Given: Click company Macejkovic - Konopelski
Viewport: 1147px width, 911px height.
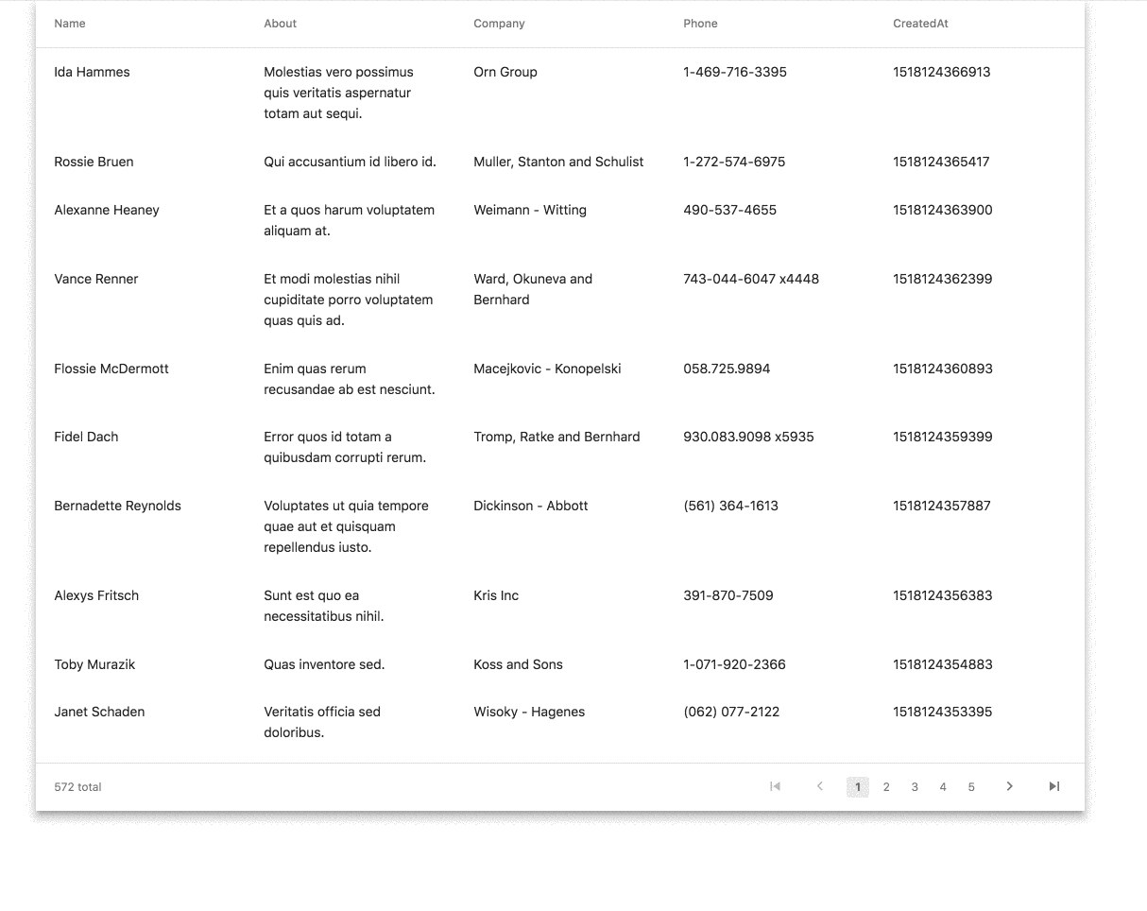Looking at the screenshot, I should pyautogui.click(x=547, y=369).
